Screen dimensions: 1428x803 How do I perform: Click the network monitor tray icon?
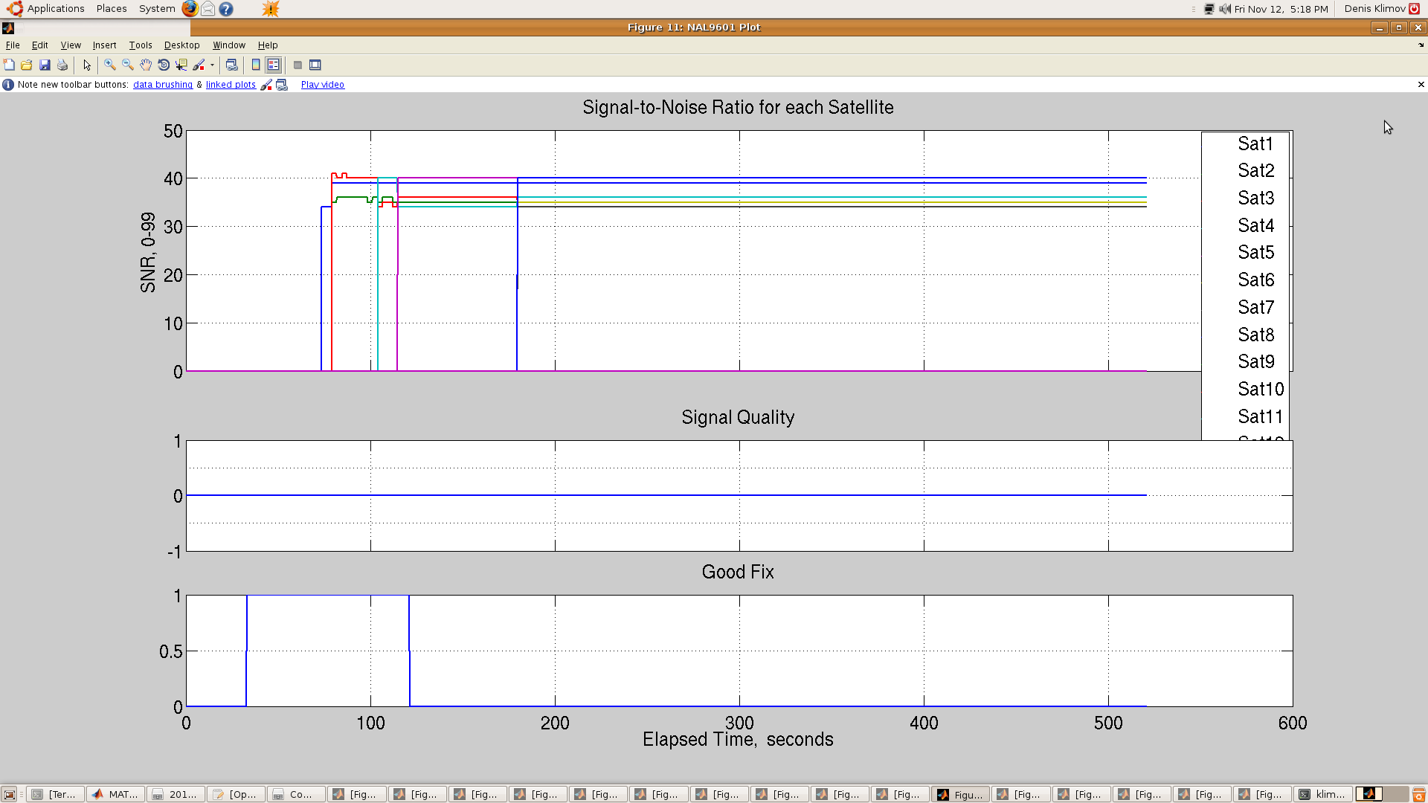point(1209,9)
